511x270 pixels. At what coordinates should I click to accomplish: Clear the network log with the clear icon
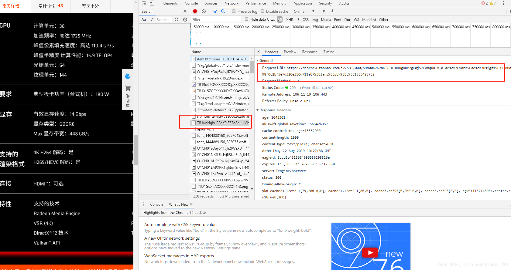point(204,11)
